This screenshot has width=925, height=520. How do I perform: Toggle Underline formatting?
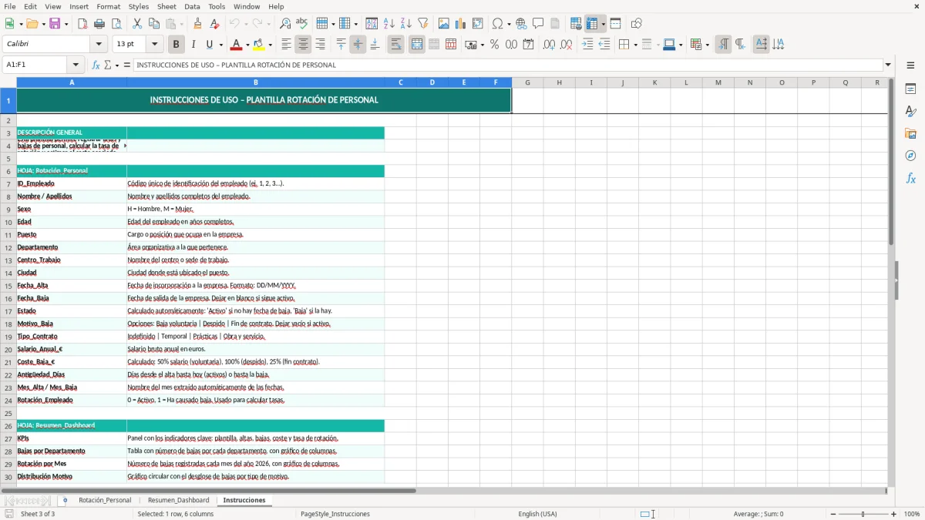tap(210, 45)
